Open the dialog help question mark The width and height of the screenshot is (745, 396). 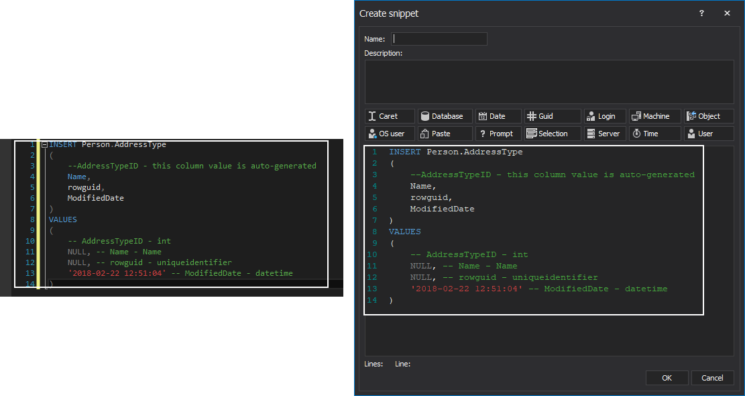point(701,13)
